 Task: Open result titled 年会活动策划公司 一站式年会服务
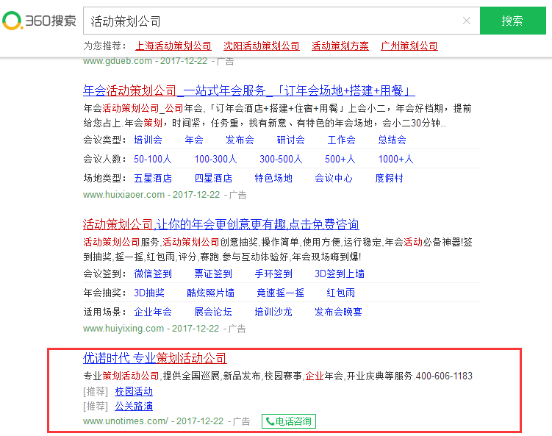[x=249, y=90]
